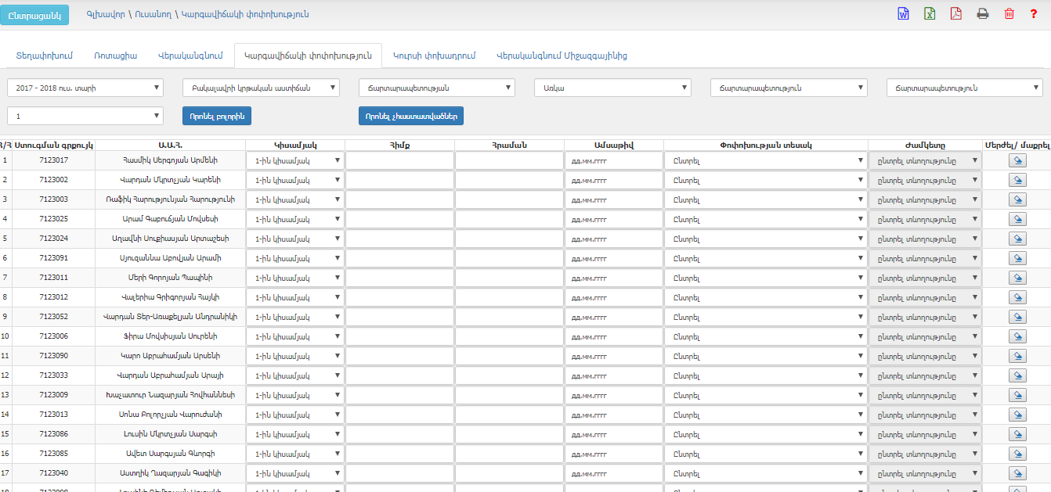Screen dimensions: 1051x492
Task: Open the Կիսամյակ dropdown in row 2
Action: pos(294,180)
